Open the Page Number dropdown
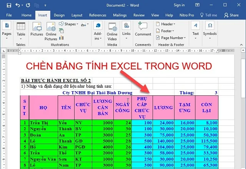The height and width of the screenshot is (169, 246). (x=171, y=38)
